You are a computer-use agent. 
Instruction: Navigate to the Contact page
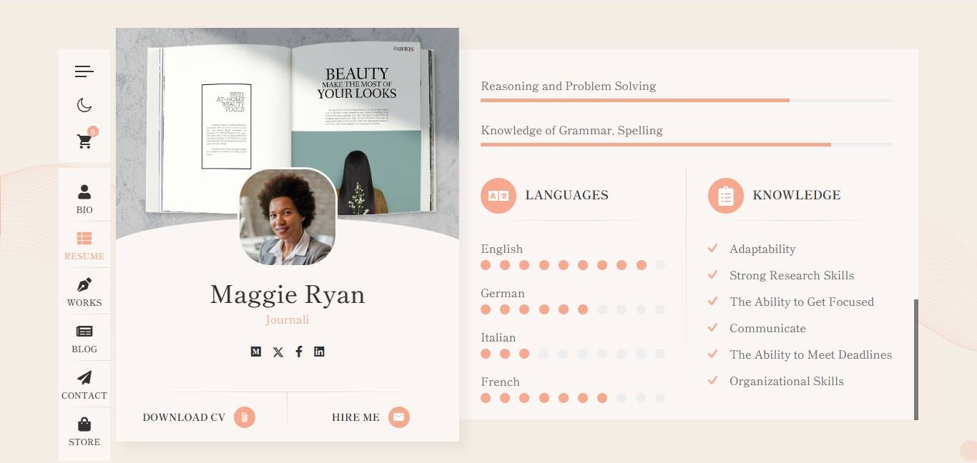84,384
